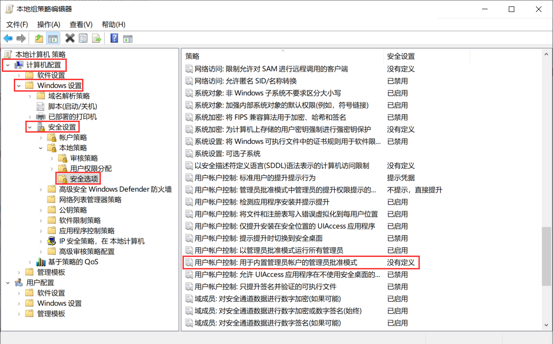Viewport: 553px width, 344px height.
Task: Collapse the Windows 设置 node under 计算机配置
Action: click(x=19, y=86)
